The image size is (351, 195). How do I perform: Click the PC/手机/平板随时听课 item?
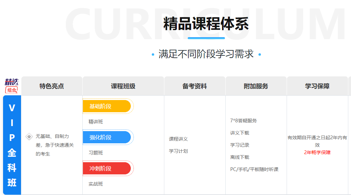[254, 169]
